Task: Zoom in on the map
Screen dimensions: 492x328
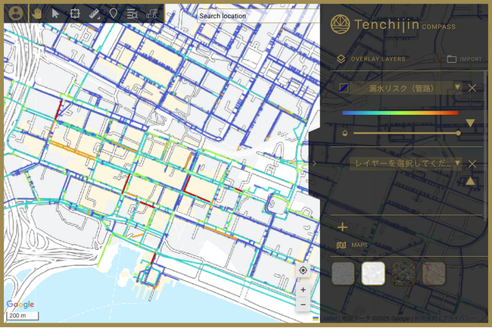Action: tap(303, 289)
